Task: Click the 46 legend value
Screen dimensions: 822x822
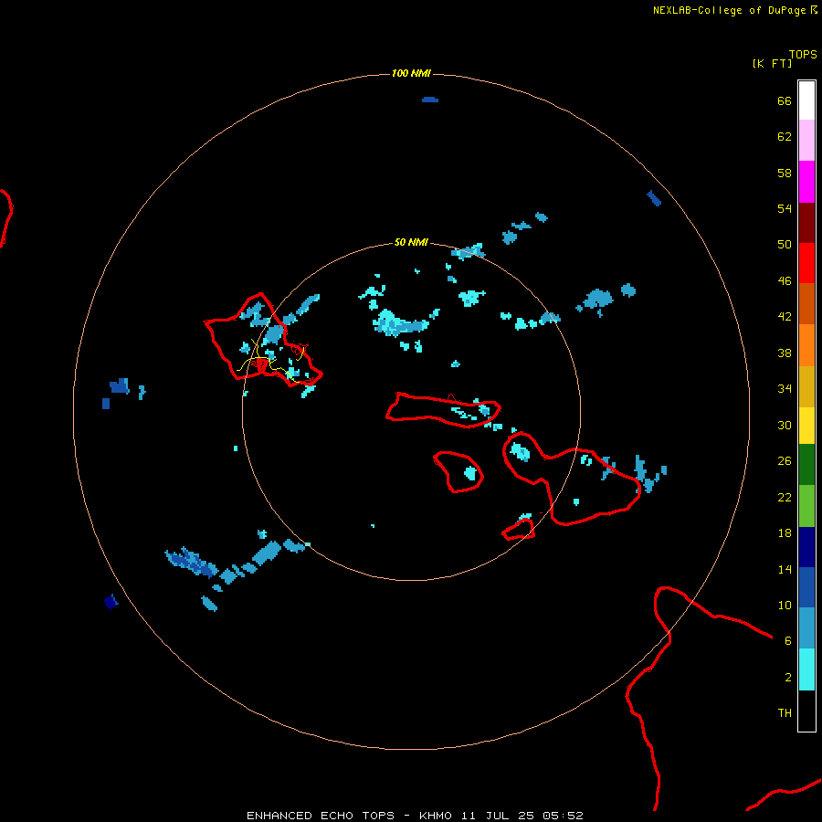Action: coord(785,281)
